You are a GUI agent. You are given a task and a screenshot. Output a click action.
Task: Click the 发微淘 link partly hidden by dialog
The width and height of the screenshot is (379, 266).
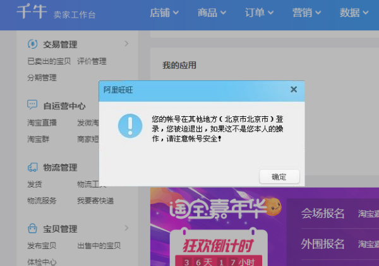coord(88,123)
